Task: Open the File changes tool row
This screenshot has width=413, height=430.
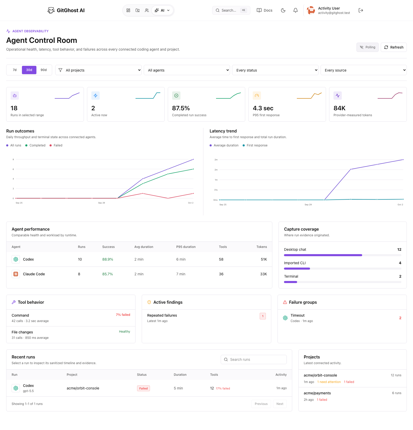Action: 71,335
